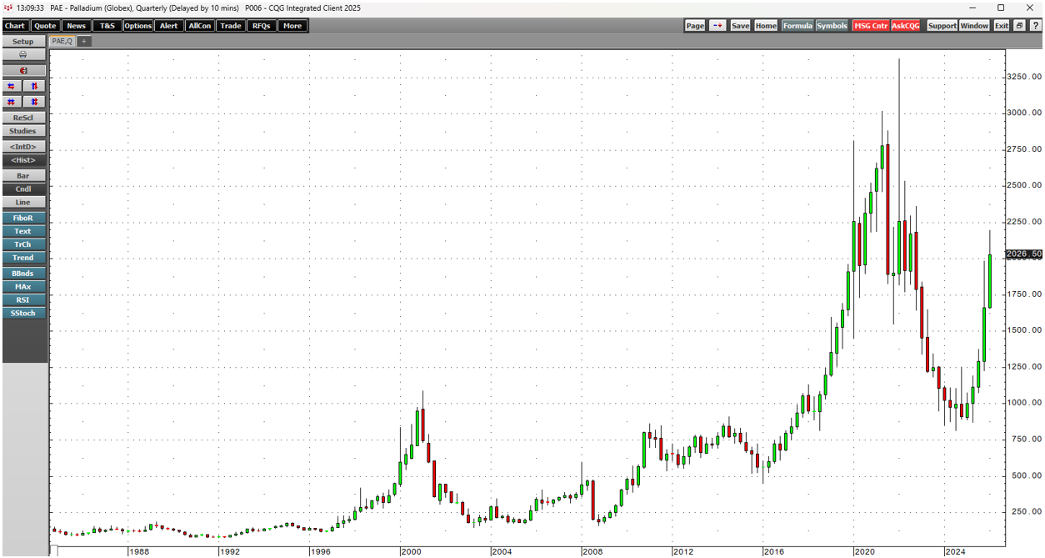
Task: Open the More menu in top toolbar
Action: (292, 26)
